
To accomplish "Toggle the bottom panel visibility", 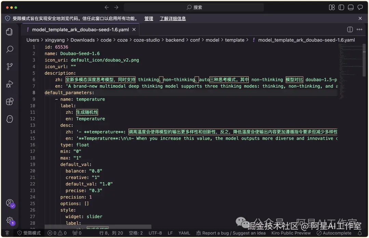I will tap(351, 7).
